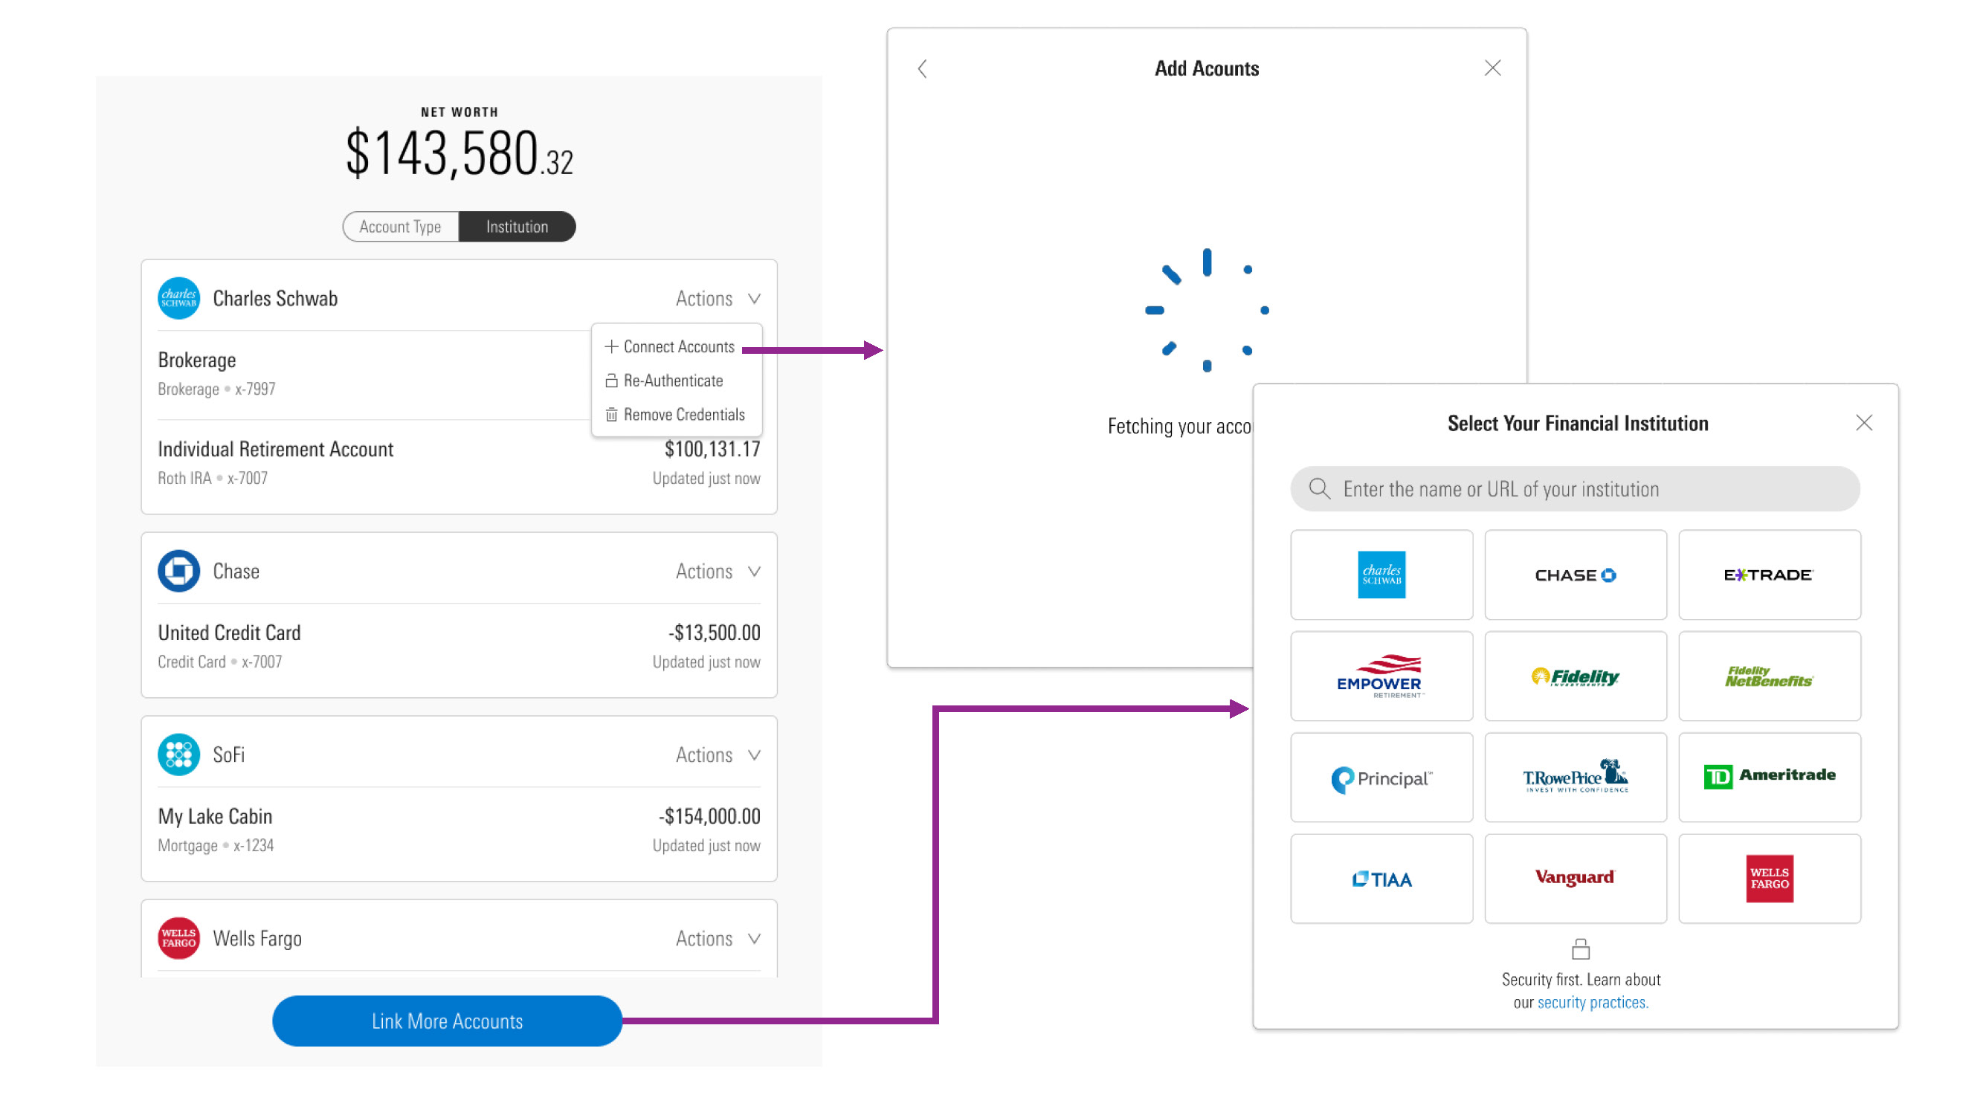Click the institution name or URL search field
This screenshot has width=1983, height=1115.
click(x=1575, y=488)
